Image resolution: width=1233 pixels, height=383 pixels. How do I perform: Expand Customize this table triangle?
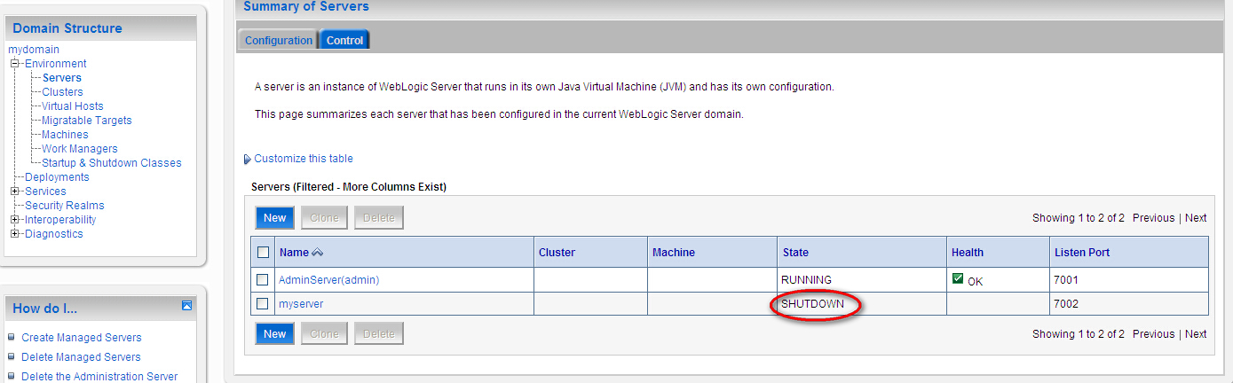click(247, 160)
